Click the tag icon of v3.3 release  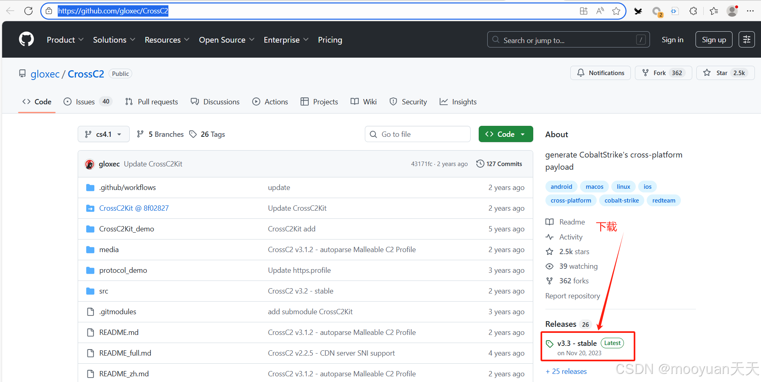pos(549,344)
